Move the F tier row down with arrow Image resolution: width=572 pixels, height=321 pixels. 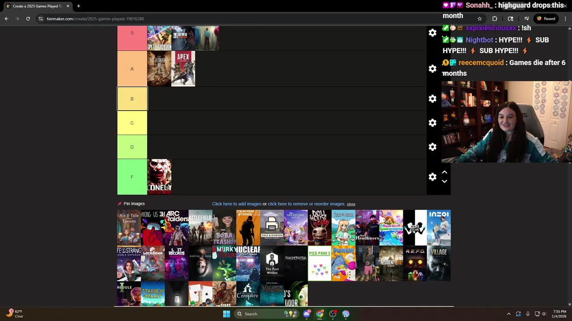coord(444,181)
